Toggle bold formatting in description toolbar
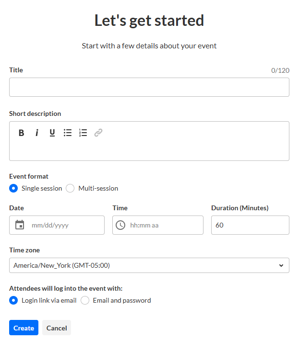Viewport: 299px width, 352px height. (x=22, y=133)
